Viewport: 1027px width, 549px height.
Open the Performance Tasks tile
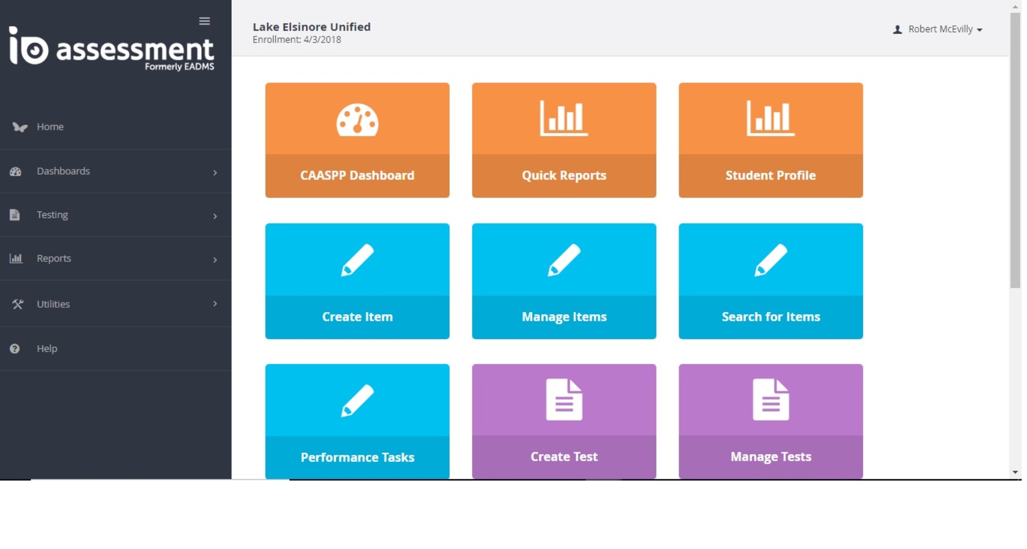[357, 422]
